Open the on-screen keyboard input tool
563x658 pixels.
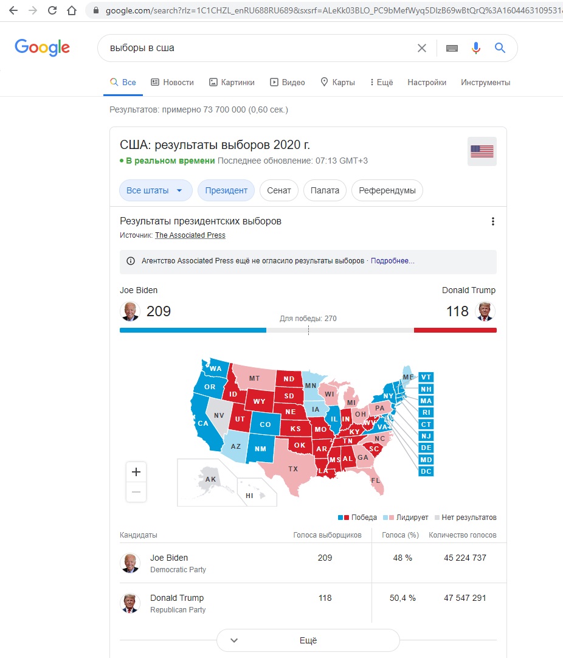click(452, 48)
